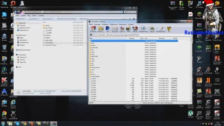Open the Общий доступ dropdown in Explorer
The image size is (224, 126).
coord(48,19)
